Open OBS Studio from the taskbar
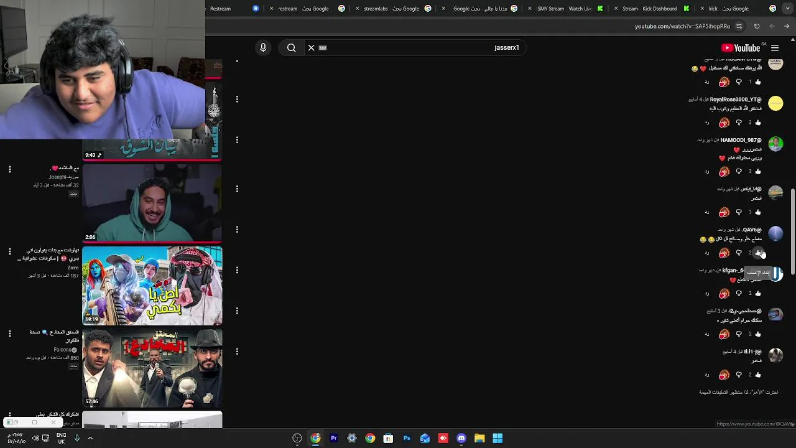 click(x=297, y=438)
